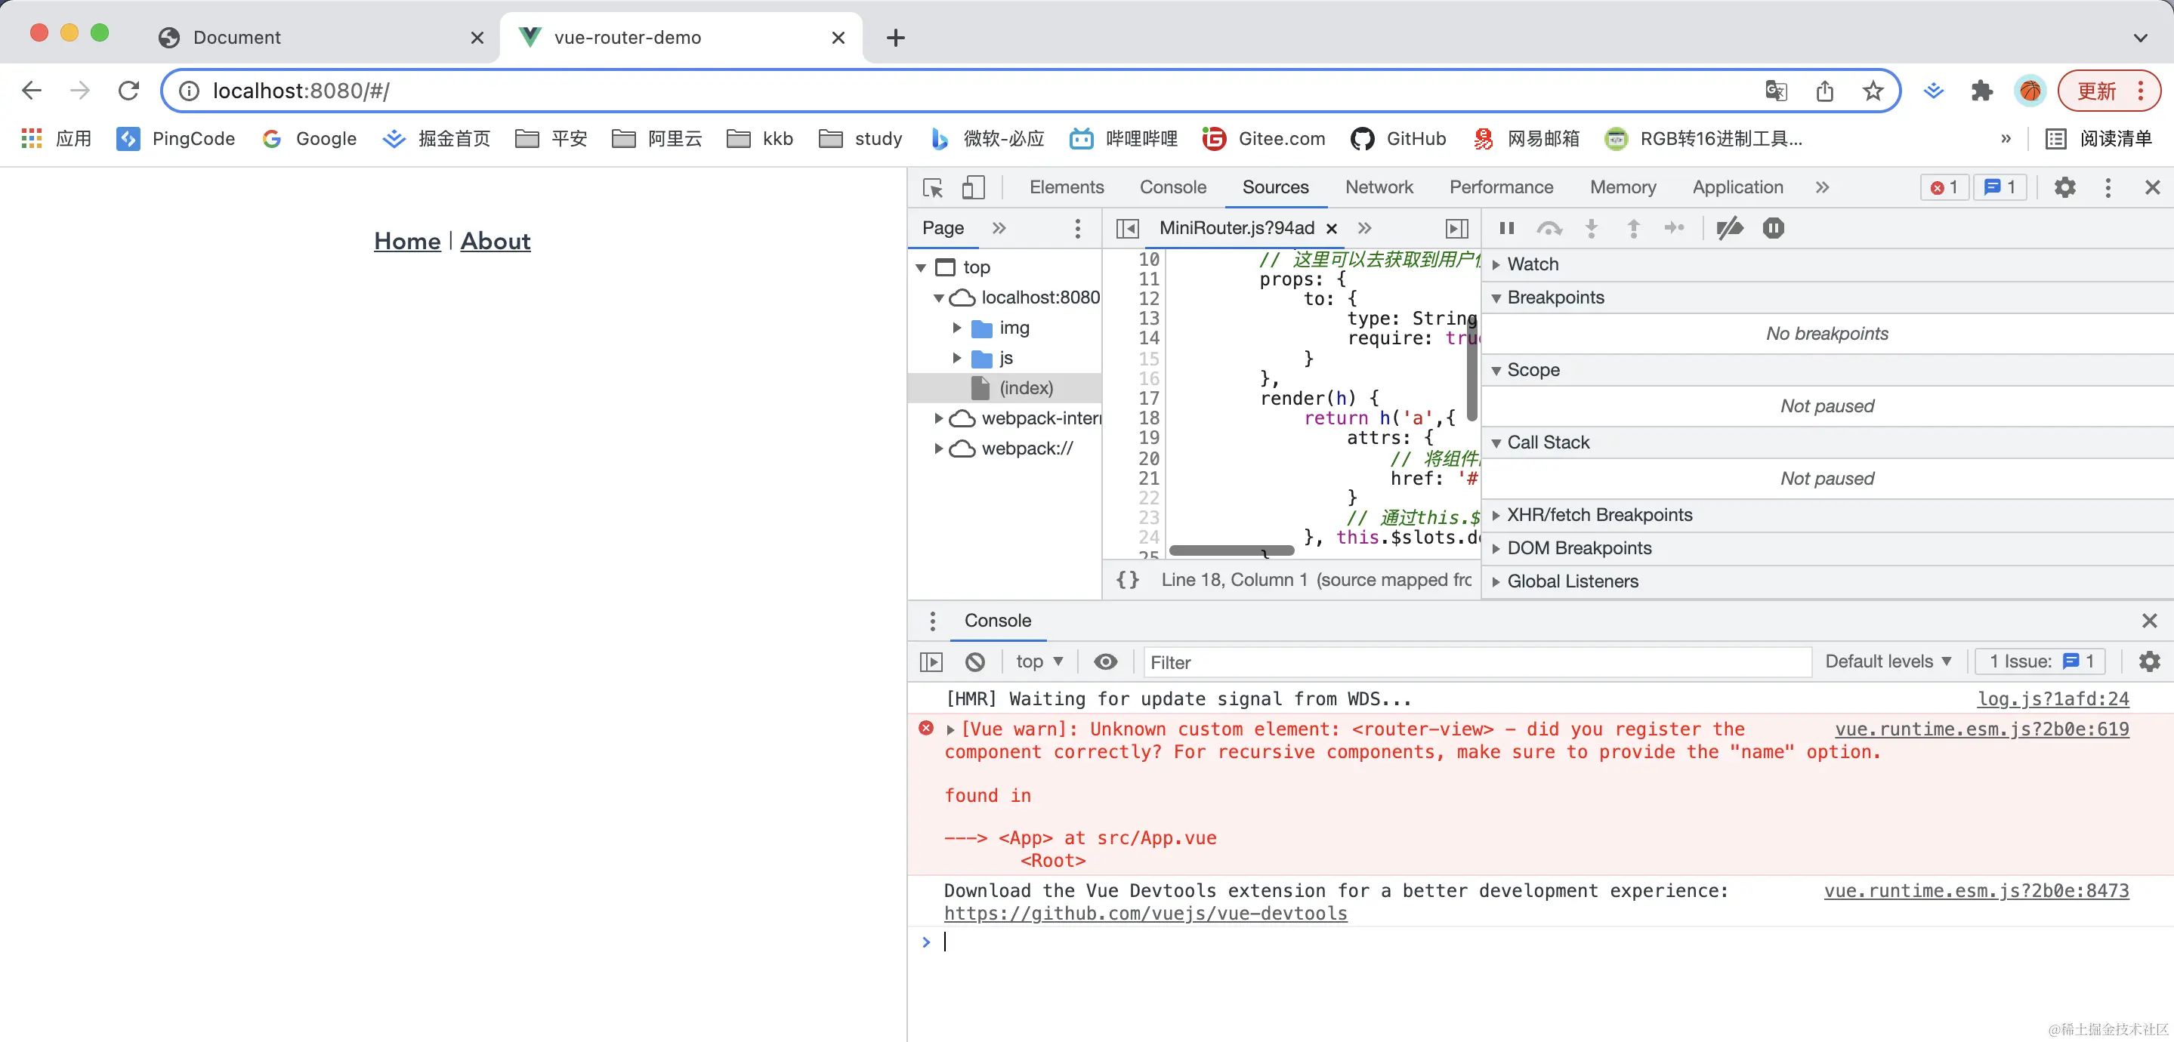This screenshot has width=2174, height=1042.
Task: Click the inspect element picker icon
Action: pos(933,187)
